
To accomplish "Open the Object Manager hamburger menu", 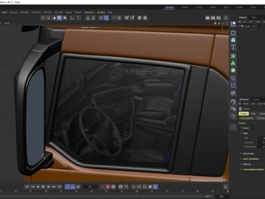I will (240, 22).
